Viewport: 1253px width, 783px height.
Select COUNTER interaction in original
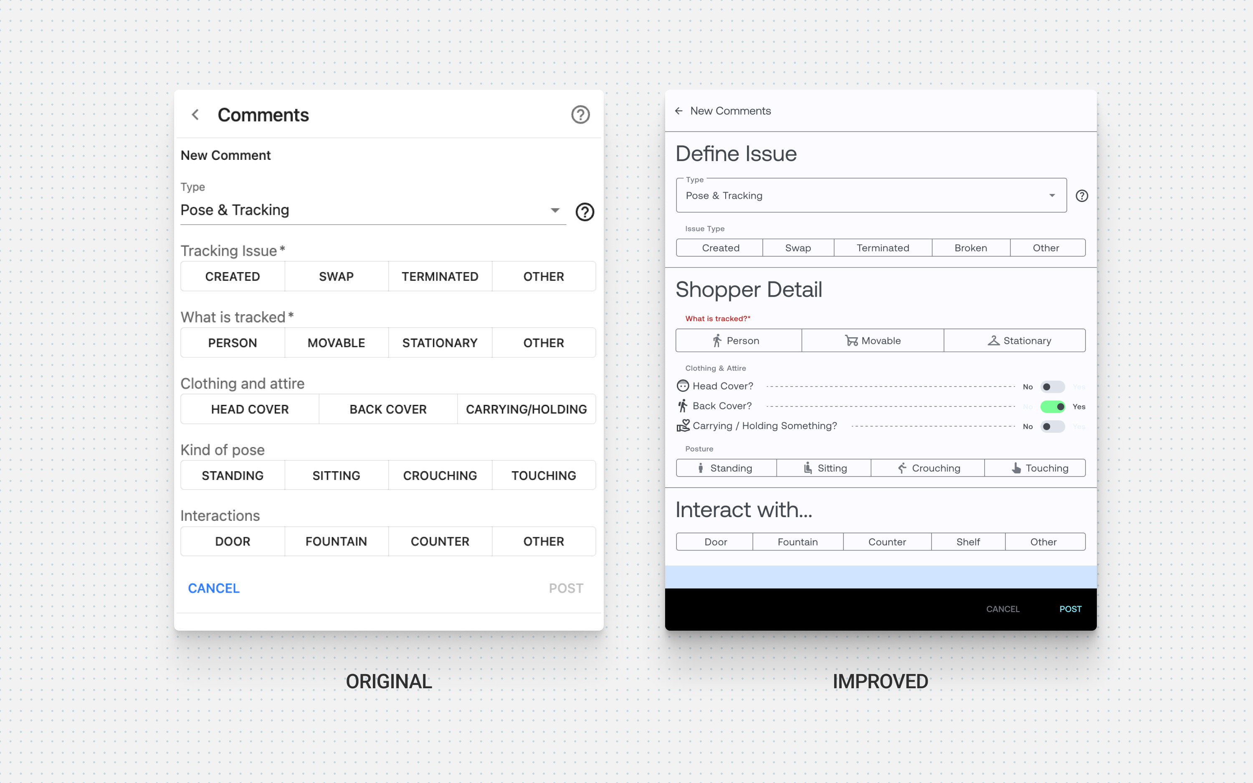click(440, 541)
